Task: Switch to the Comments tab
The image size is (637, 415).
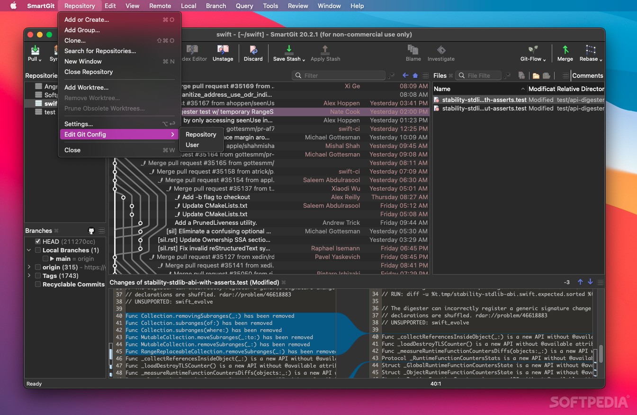Action: [x=588, y=75]
